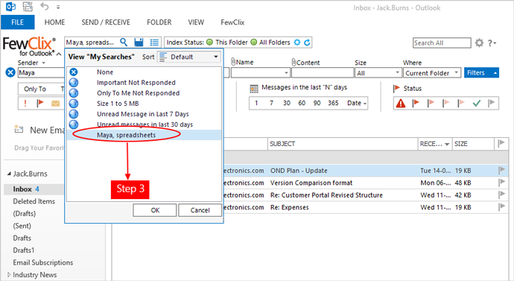
Task: Click the save search floppy disk icon
Action: coord(139,42)
